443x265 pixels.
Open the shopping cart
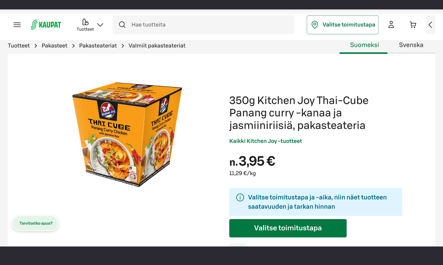coord(413,25)
